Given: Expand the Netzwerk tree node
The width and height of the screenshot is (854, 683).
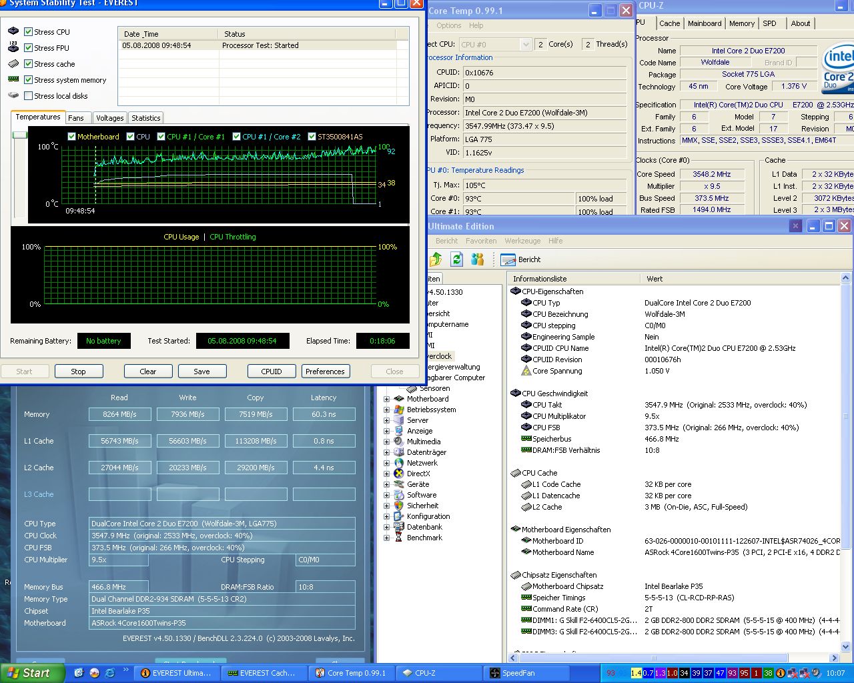Looking at the screenshot, I should coord(386,463).
